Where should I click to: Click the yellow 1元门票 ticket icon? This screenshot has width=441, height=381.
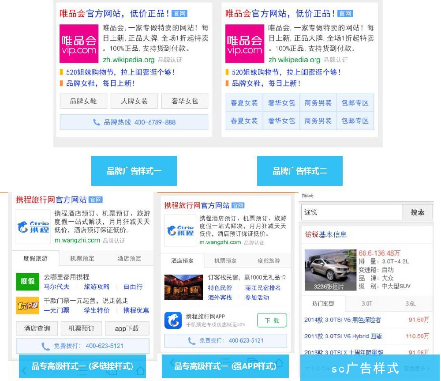coord(27,305)
